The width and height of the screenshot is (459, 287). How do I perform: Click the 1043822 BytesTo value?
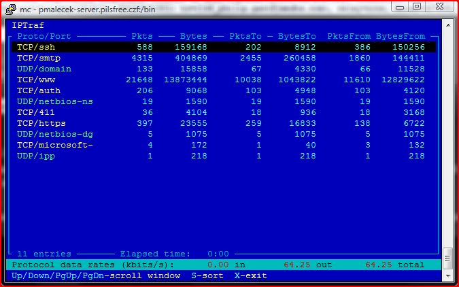coord(297,80)
